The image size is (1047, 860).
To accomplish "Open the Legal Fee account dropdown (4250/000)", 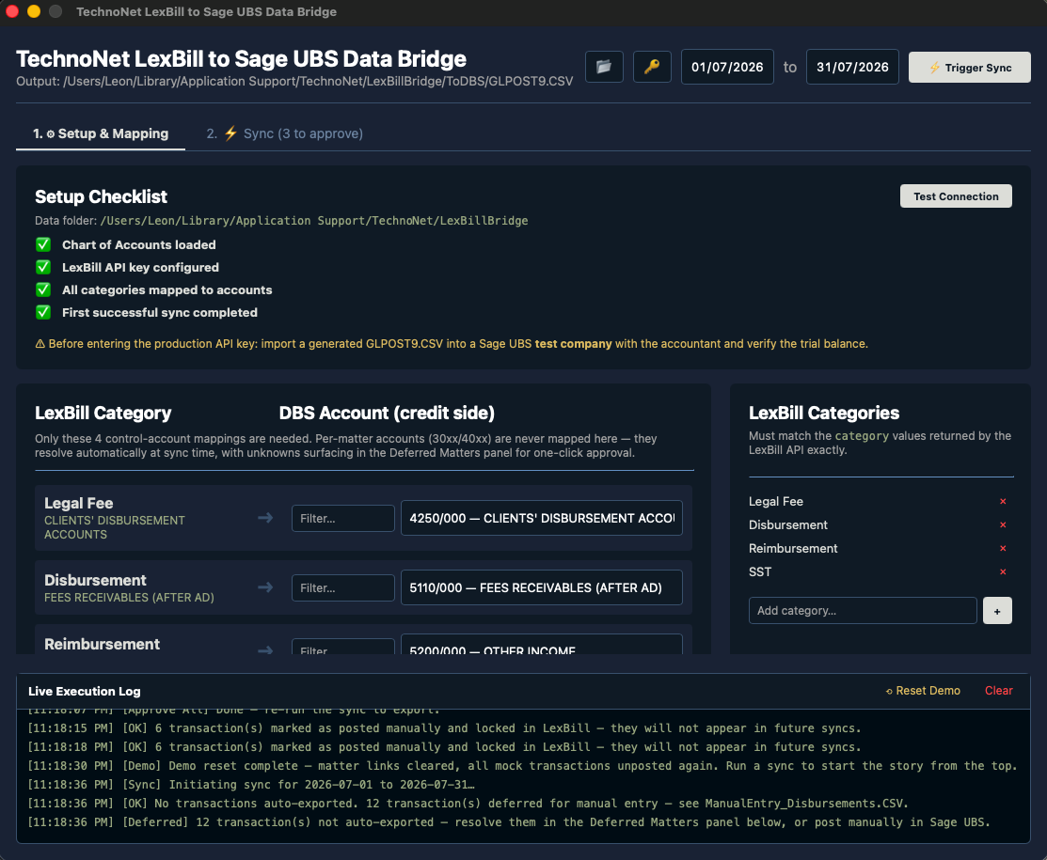I will coord(542,518).
